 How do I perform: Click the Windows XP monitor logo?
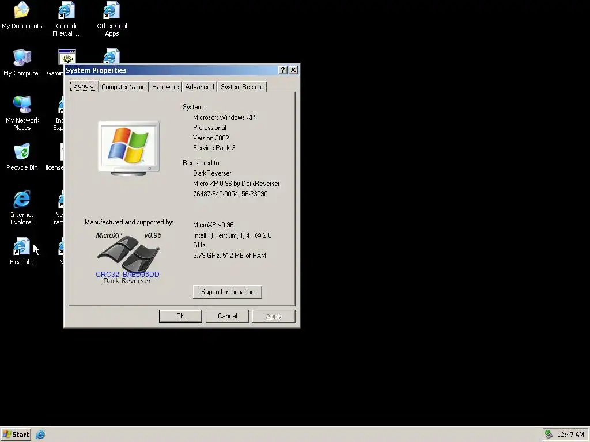click(129, 148)
